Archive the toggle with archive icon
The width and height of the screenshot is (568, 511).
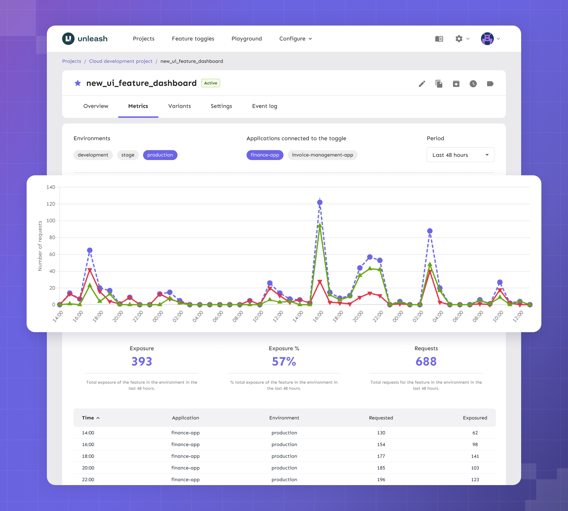456,84
